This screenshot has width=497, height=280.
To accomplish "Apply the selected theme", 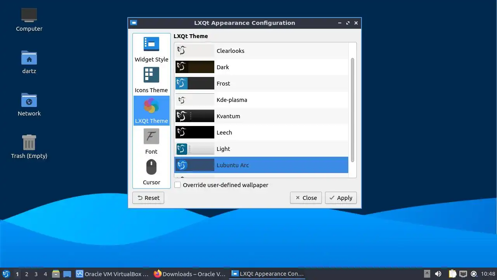I will pos(341,198).
